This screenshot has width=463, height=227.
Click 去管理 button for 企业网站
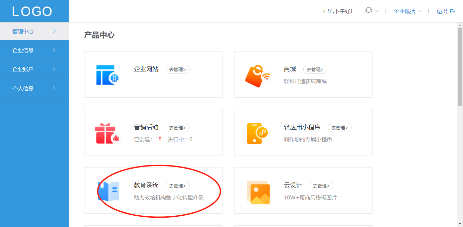pyautogui.click(x=178, y=69)
